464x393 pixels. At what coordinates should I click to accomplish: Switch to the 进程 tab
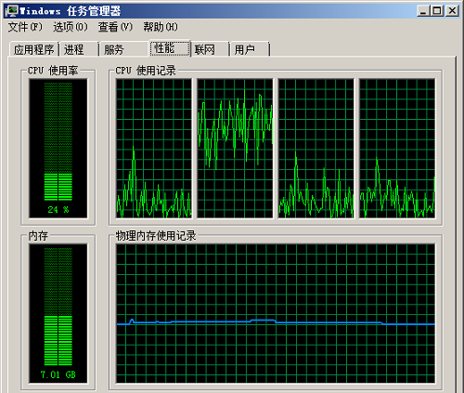79,49
